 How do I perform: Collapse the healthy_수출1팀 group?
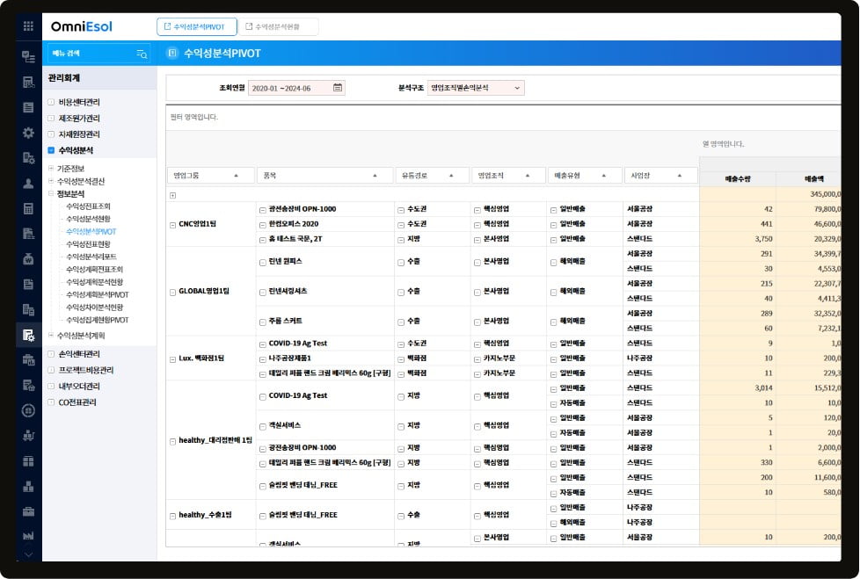point(172,516)
